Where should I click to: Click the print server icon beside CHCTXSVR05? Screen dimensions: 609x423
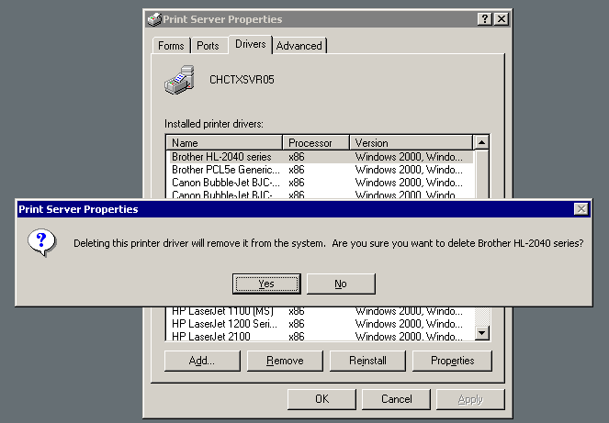179,80
